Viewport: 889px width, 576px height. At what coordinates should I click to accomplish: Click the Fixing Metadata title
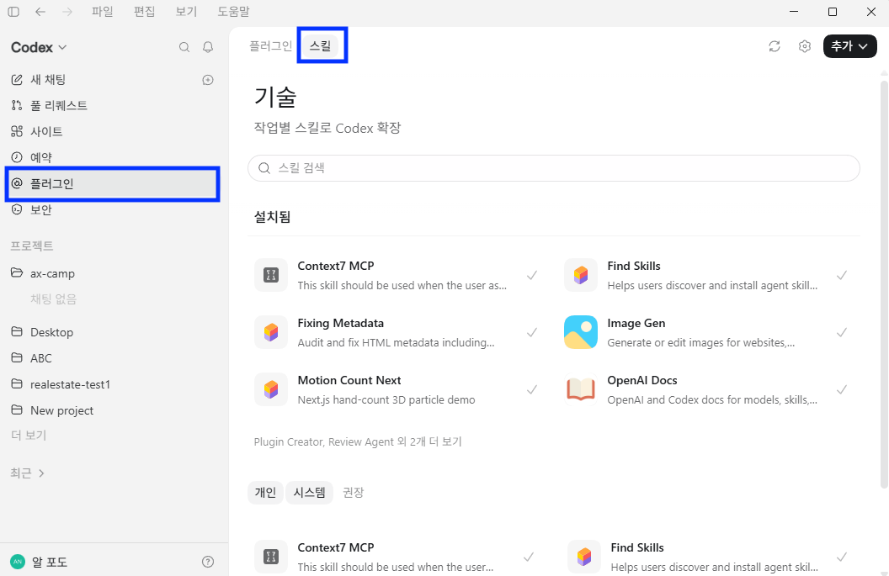[x=341, y=324]
